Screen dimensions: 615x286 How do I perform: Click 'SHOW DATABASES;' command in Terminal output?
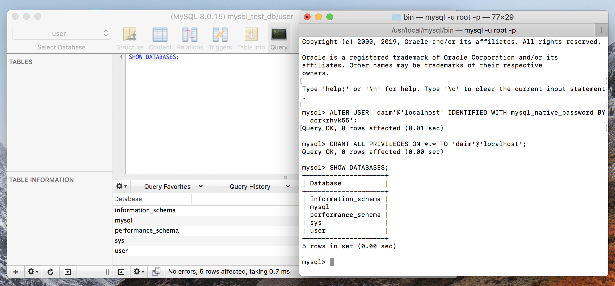[359, 168]
